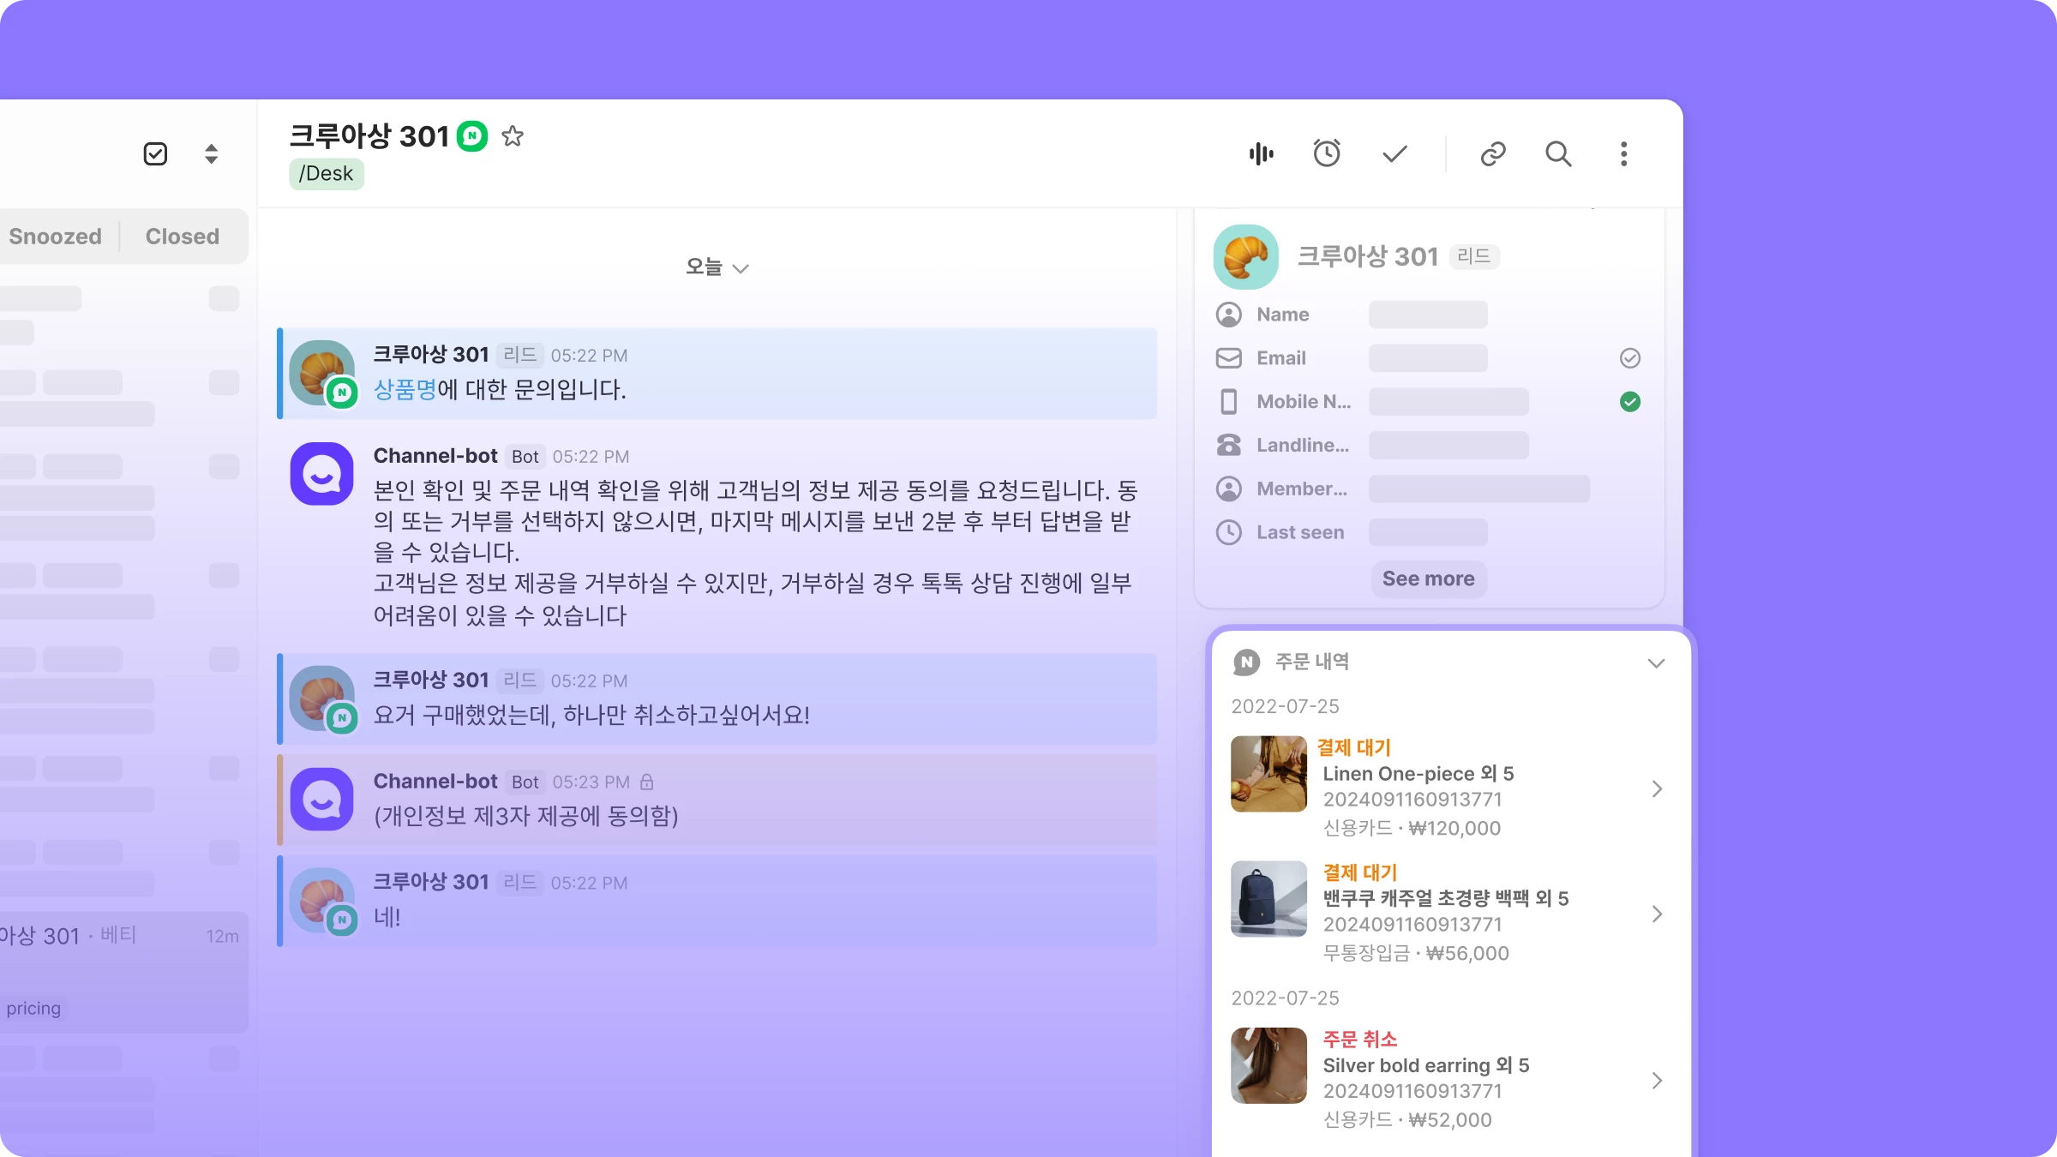2057x1157 pixels.
Task: Click the audio waveform toolbar icon
Action: pos(1260,154)
